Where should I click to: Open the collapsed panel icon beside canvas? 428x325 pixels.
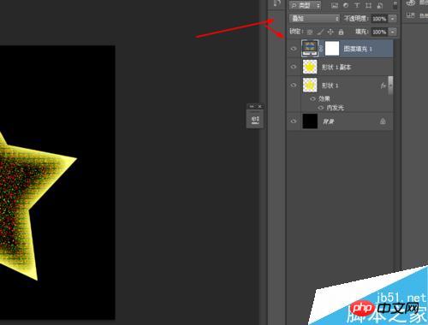(x=255, y=120)
